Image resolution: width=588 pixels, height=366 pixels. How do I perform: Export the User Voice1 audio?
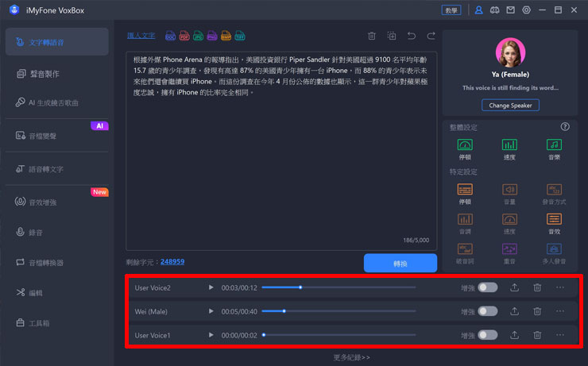(515, 335)
